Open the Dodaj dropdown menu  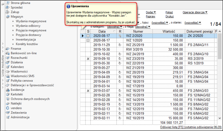point(151,12)
